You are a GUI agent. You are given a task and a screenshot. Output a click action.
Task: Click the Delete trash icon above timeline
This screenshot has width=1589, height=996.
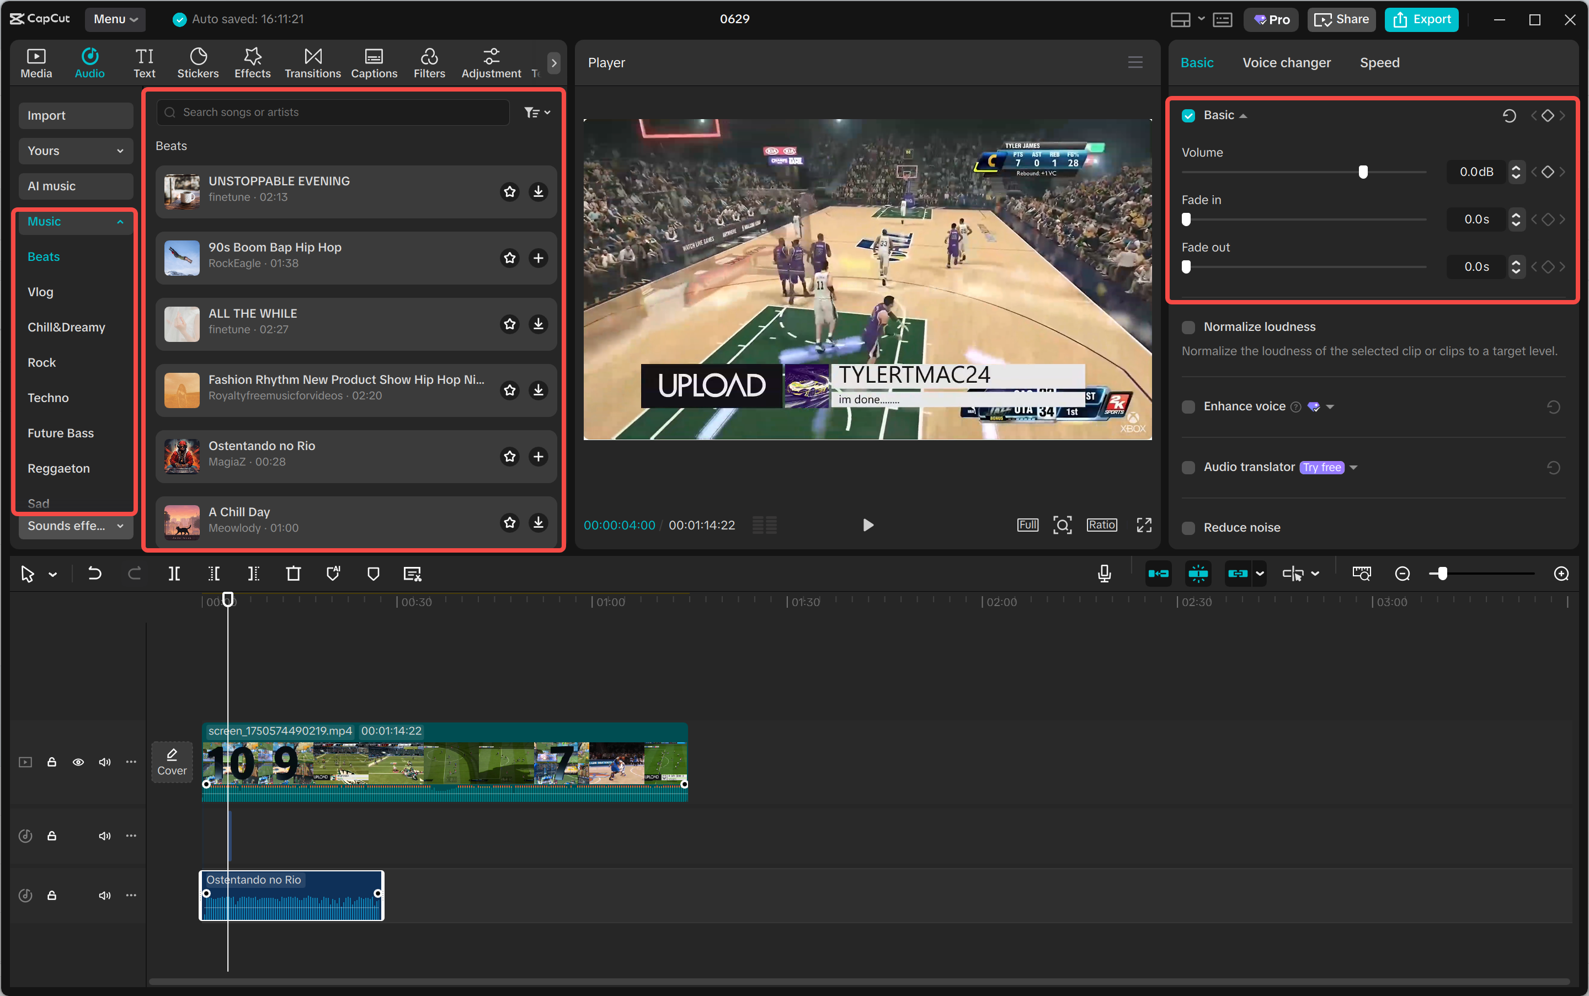pyautogui.click(x=294, y=574)
